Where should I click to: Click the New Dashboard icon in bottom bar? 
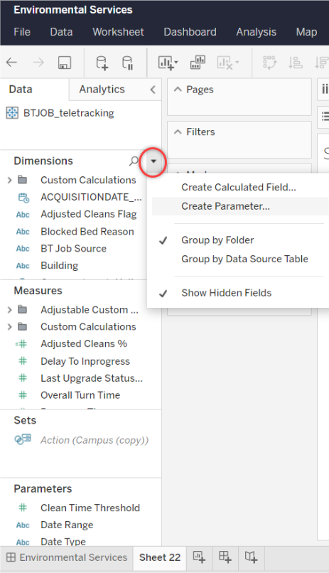pyautogui.click(x=225, y=557)
